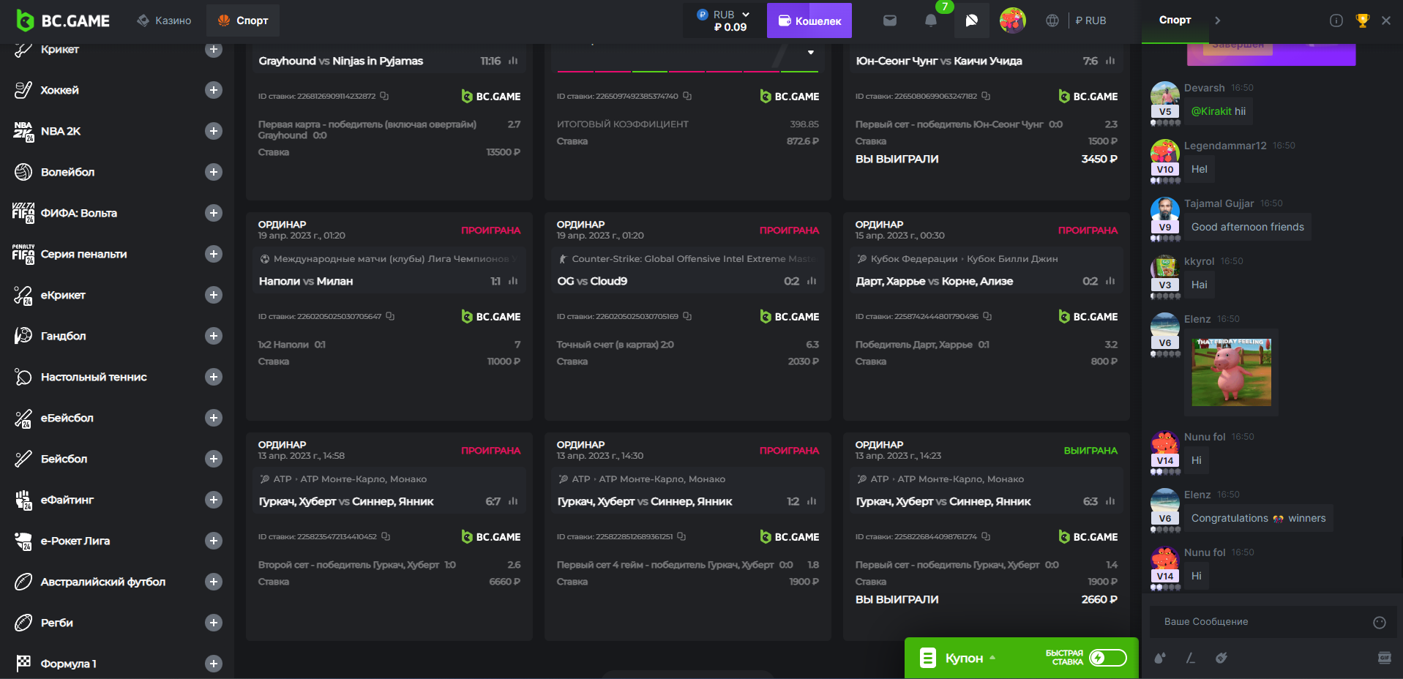Open the Хоккей sport icon

pos(23,90)
